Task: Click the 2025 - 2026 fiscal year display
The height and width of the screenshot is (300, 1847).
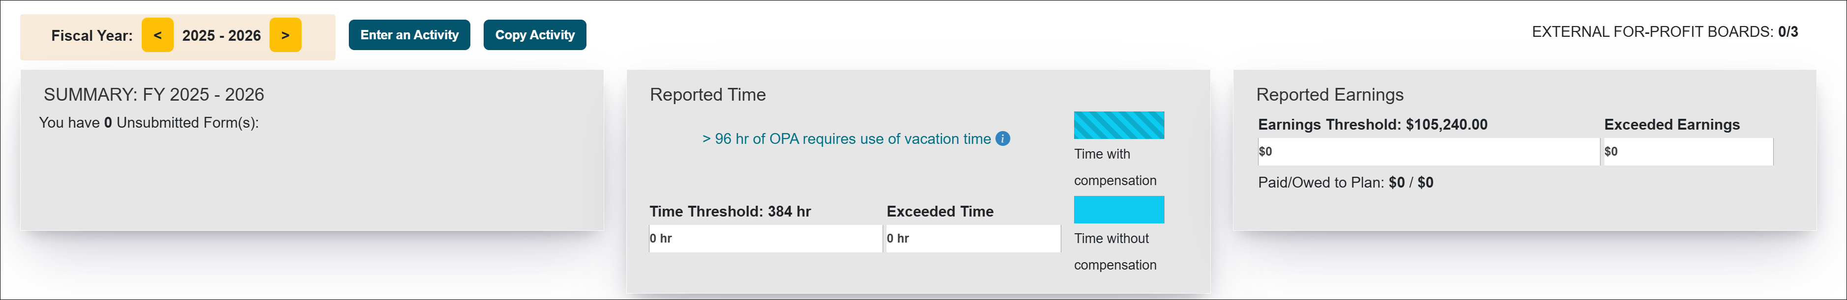Action: point(222,34)
